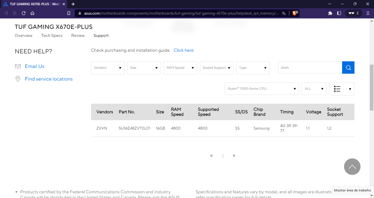
Task: Open the extensions puzzle icon
Action: point(330,13)
